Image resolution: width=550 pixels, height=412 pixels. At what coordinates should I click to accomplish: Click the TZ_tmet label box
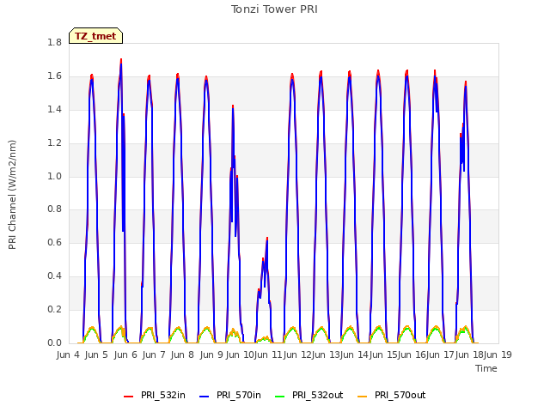95,36
